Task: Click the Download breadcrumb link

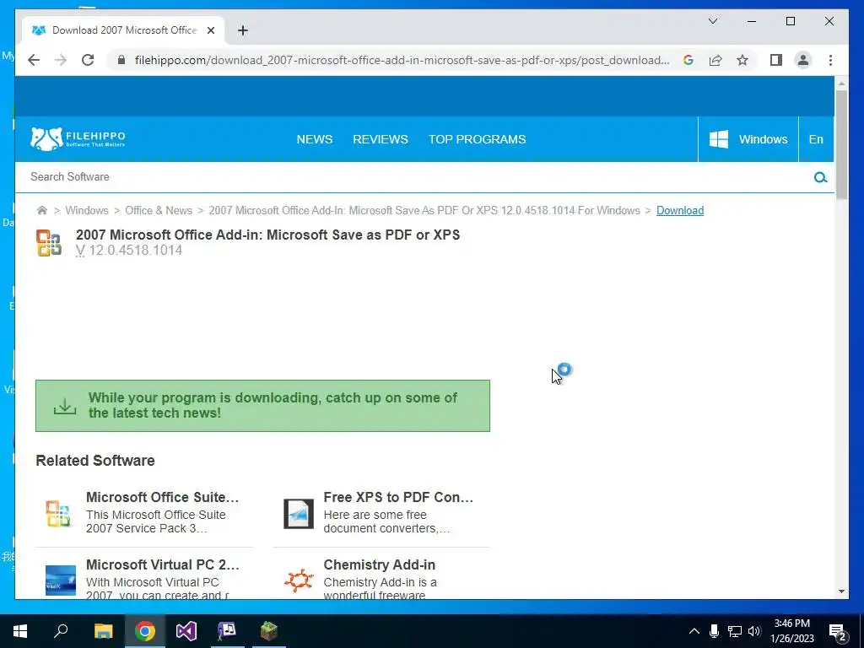Action: (680, 210)
